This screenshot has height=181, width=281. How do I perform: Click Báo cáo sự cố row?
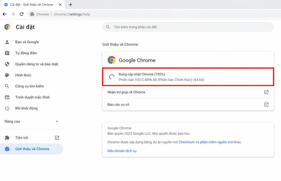[x=188, y=105]
